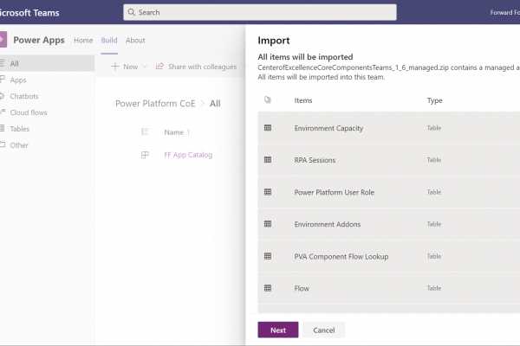
Task: Click the Search magnifier icon
Action: click(x=132, y=12)
